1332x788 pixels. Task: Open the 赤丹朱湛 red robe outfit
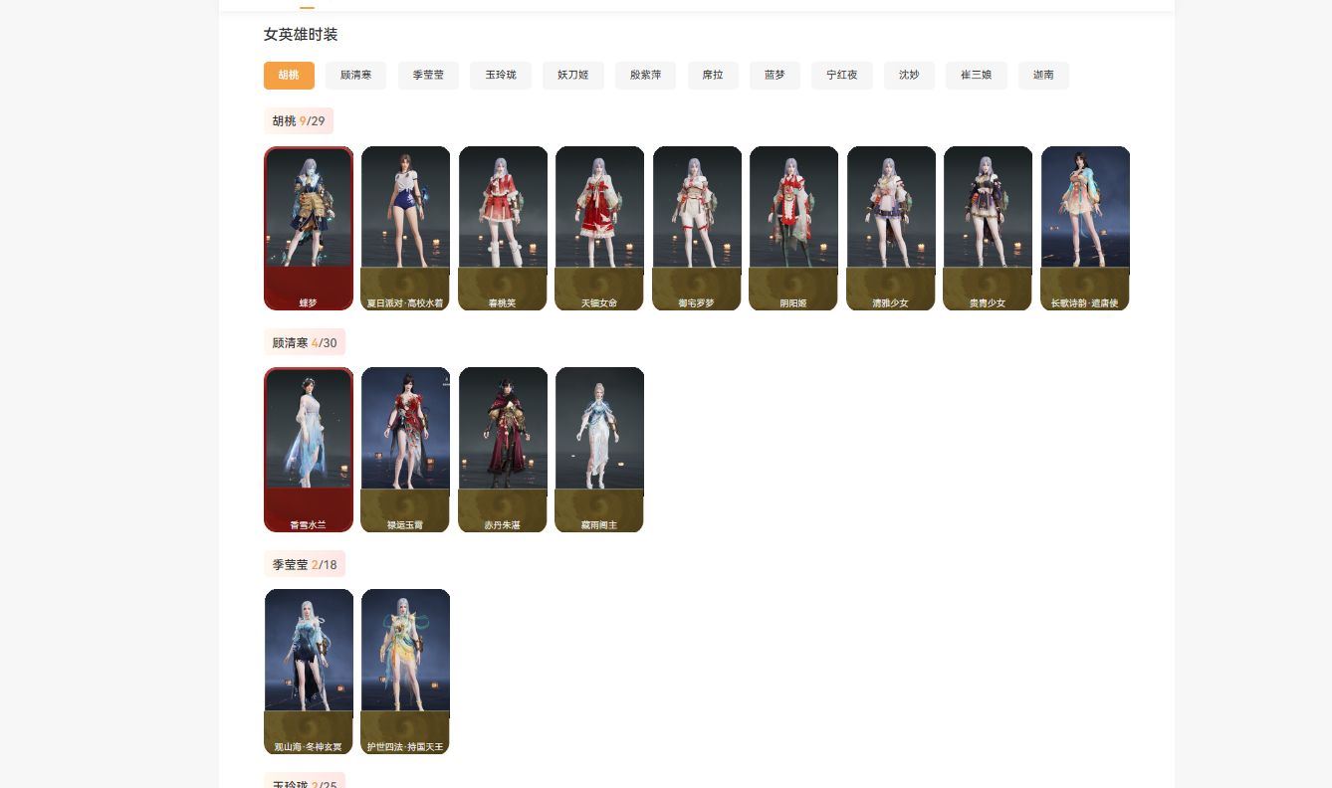(x=503, y=449)
